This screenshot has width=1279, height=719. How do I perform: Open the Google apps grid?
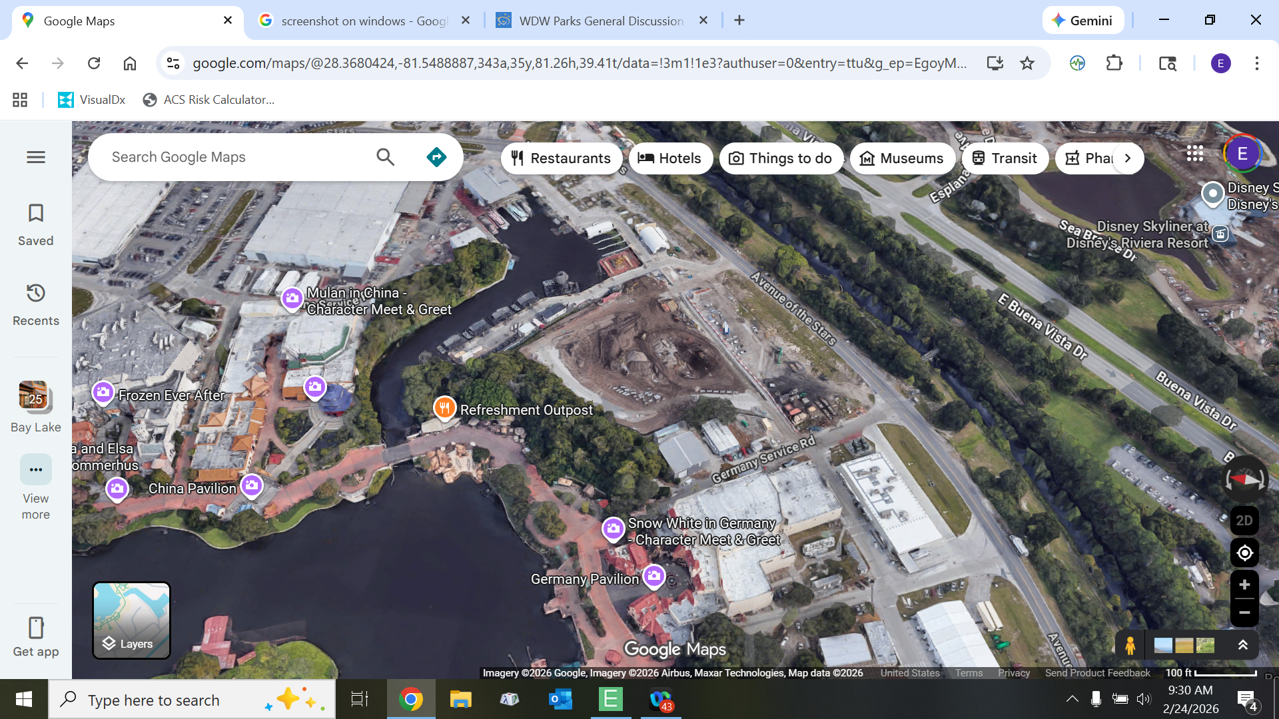pyautogui.click(x=1194, y=154)
